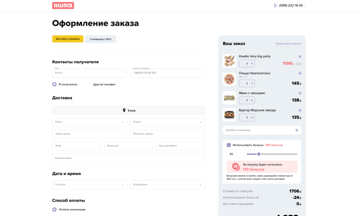
Task: Click the Маки с овощами thumbnail
Action: (x=230, y=98)
